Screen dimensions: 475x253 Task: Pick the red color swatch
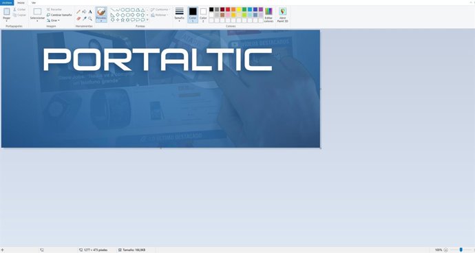coord(228,10)
